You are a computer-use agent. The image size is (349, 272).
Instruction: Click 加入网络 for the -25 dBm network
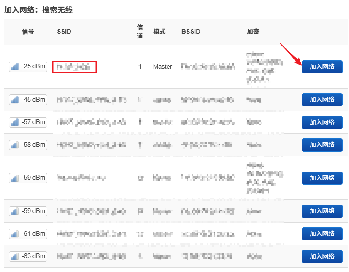click(x=322, y=67)
